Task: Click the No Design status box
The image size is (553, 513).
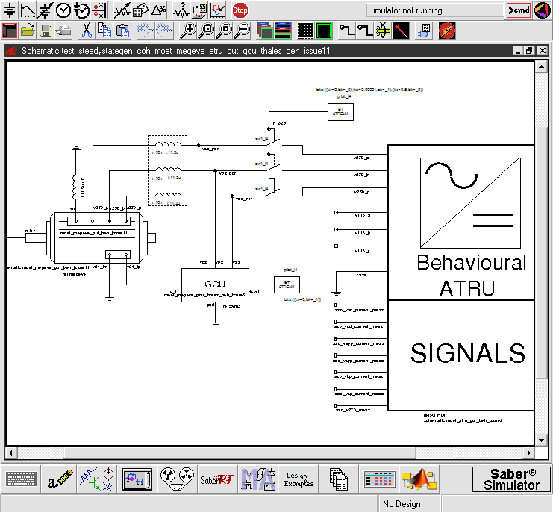Action: 409,504
